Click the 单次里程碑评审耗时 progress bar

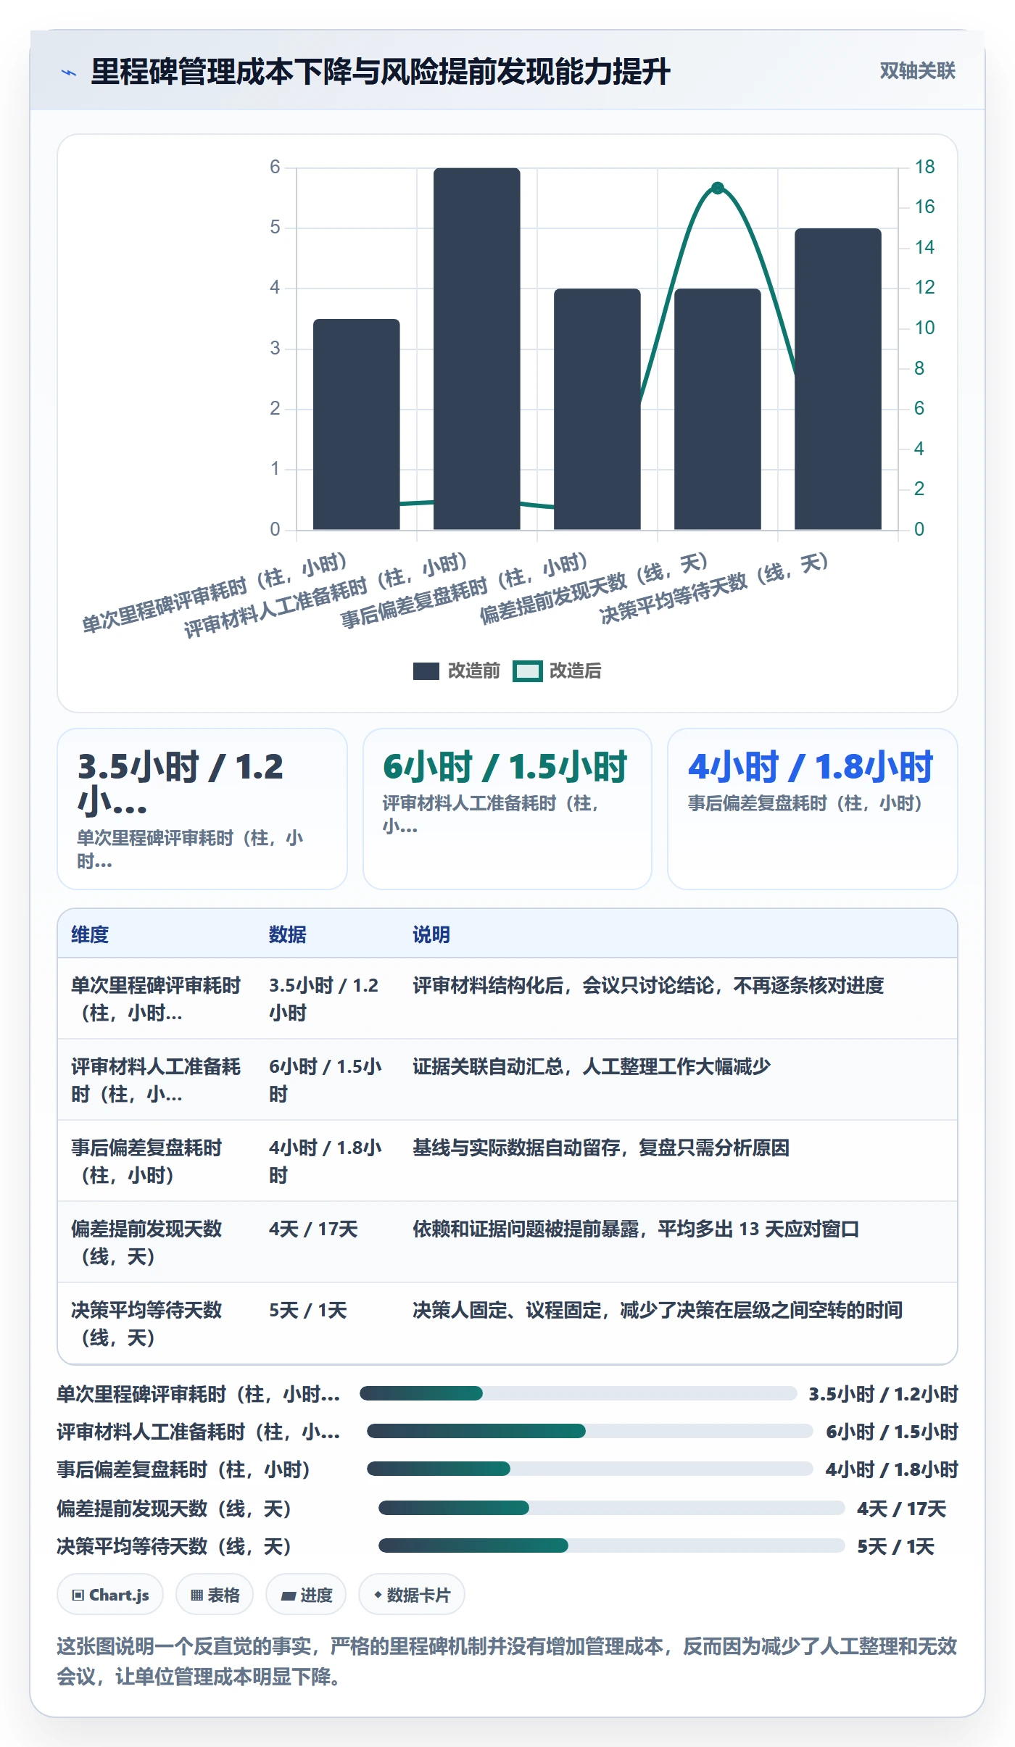coord(579,1393)
